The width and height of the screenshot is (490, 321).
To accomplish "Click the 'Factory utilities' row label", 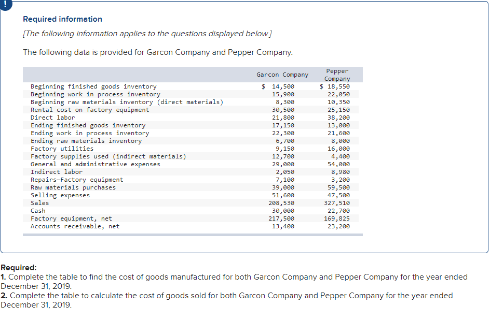I will point(62,149).
